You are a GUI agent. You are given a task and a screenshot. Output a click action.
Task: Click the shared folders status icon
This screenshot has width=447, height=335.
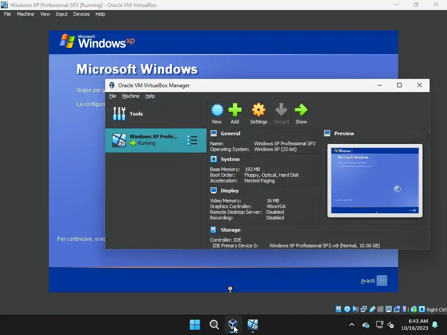pyautogui.click(x=380, y=309)
